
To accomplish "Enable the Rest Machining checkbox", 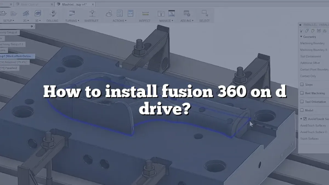I will coord(302,93).
